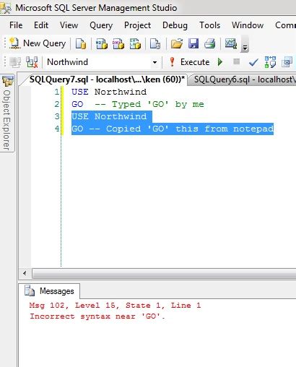Open the Query menu

coord(101,25)
